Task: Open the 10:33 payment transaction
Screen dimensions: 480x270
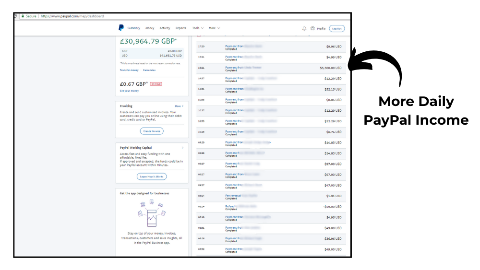Action: click(x=271, y=122)
